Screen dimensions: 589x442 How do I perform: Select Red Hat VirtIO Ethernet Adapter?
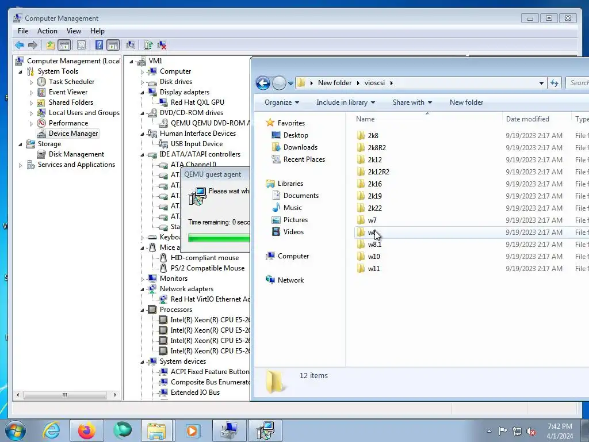209,299
